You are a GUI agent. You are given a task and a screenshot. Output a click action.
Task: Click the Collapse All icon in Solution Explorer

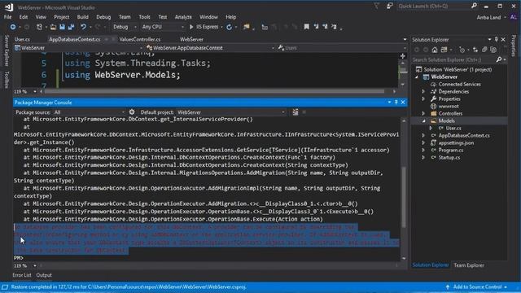[484, 50]
